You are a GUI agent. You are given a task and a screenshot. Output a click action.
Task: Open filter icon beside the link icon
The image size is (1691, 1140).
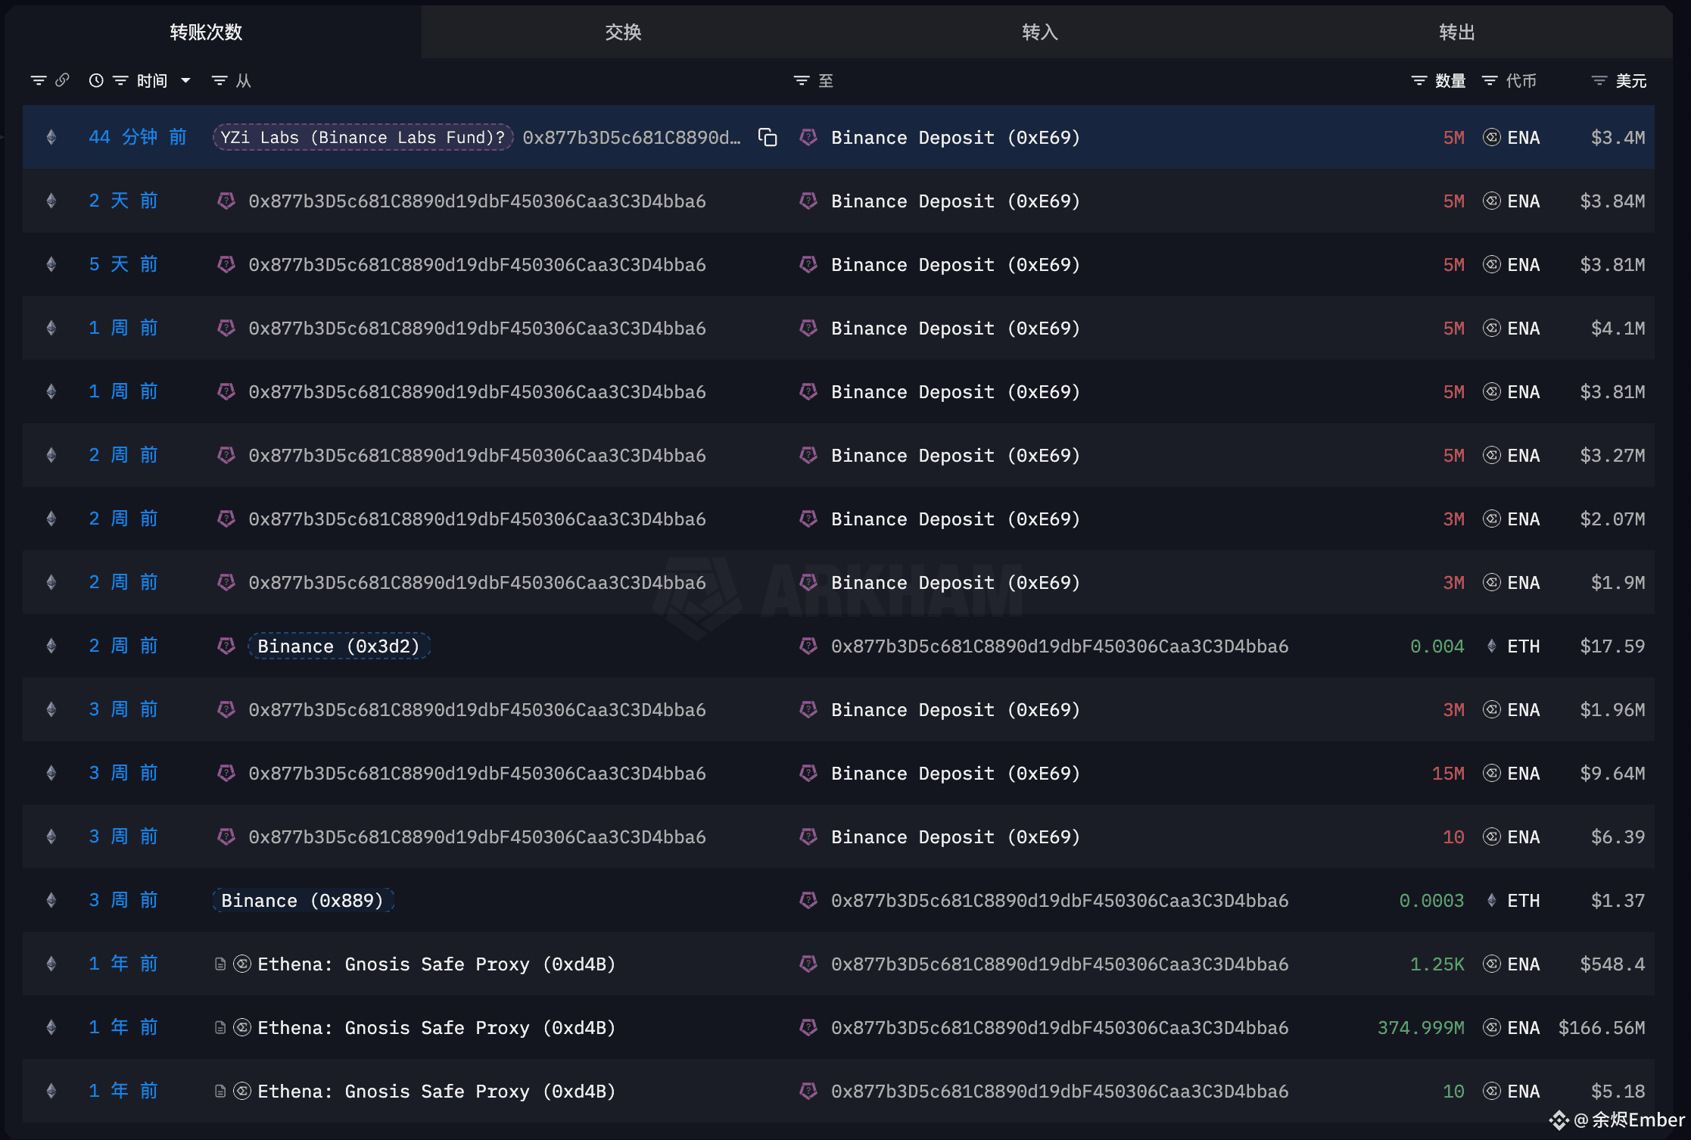(x=39, y=80)
